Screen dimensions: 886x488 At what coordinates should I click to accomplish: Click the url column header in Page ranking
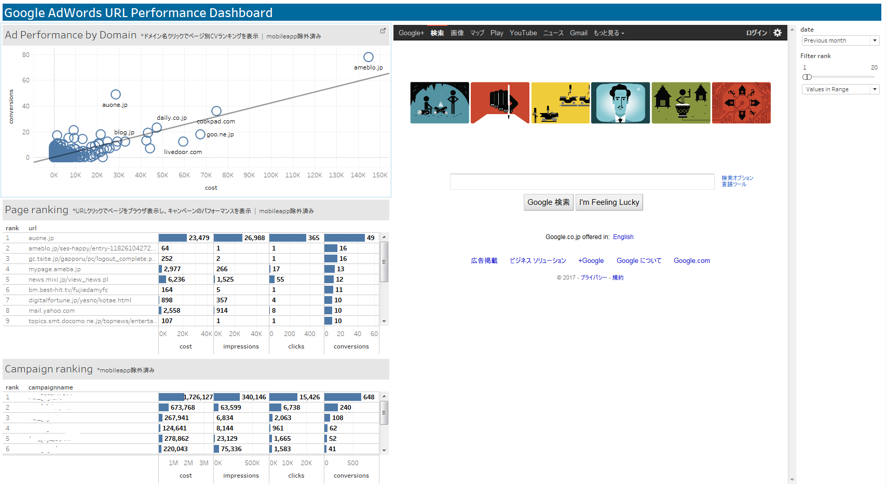32,228
